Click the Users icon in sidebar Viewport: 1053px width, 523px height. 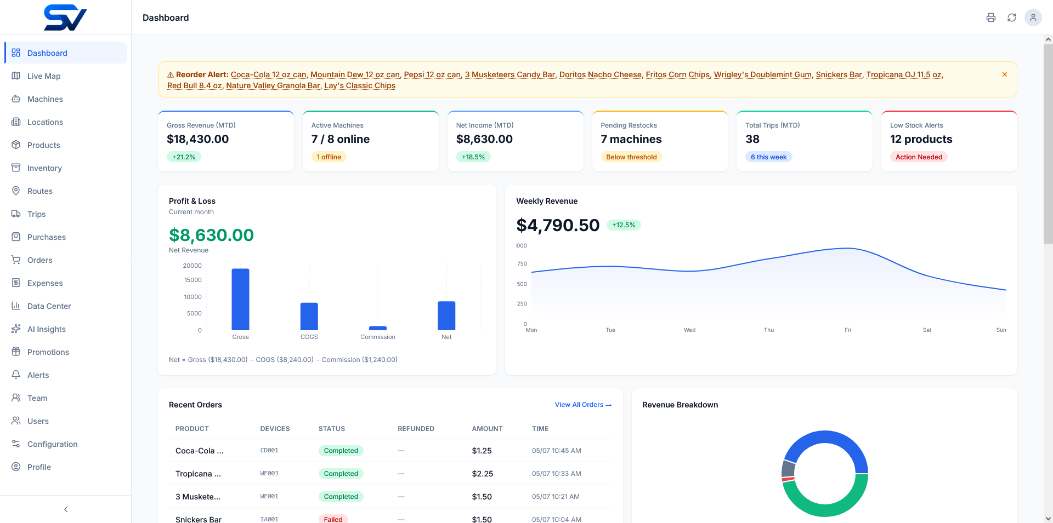coord(16,421)
